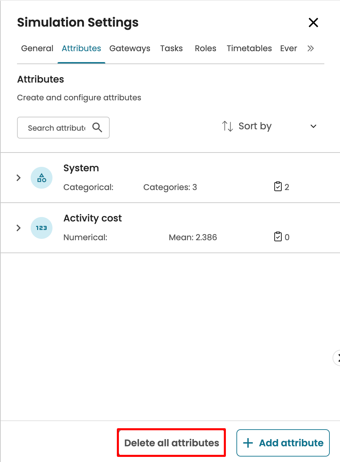Show more tabs with double chevron
Screen dimensions: 340x462
click(x=310, y=48)
